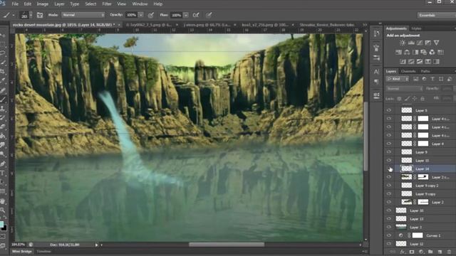Enable airbrush build-up icon in options bar
Viewport: 456px width, 256px height.
pos(196,15)
